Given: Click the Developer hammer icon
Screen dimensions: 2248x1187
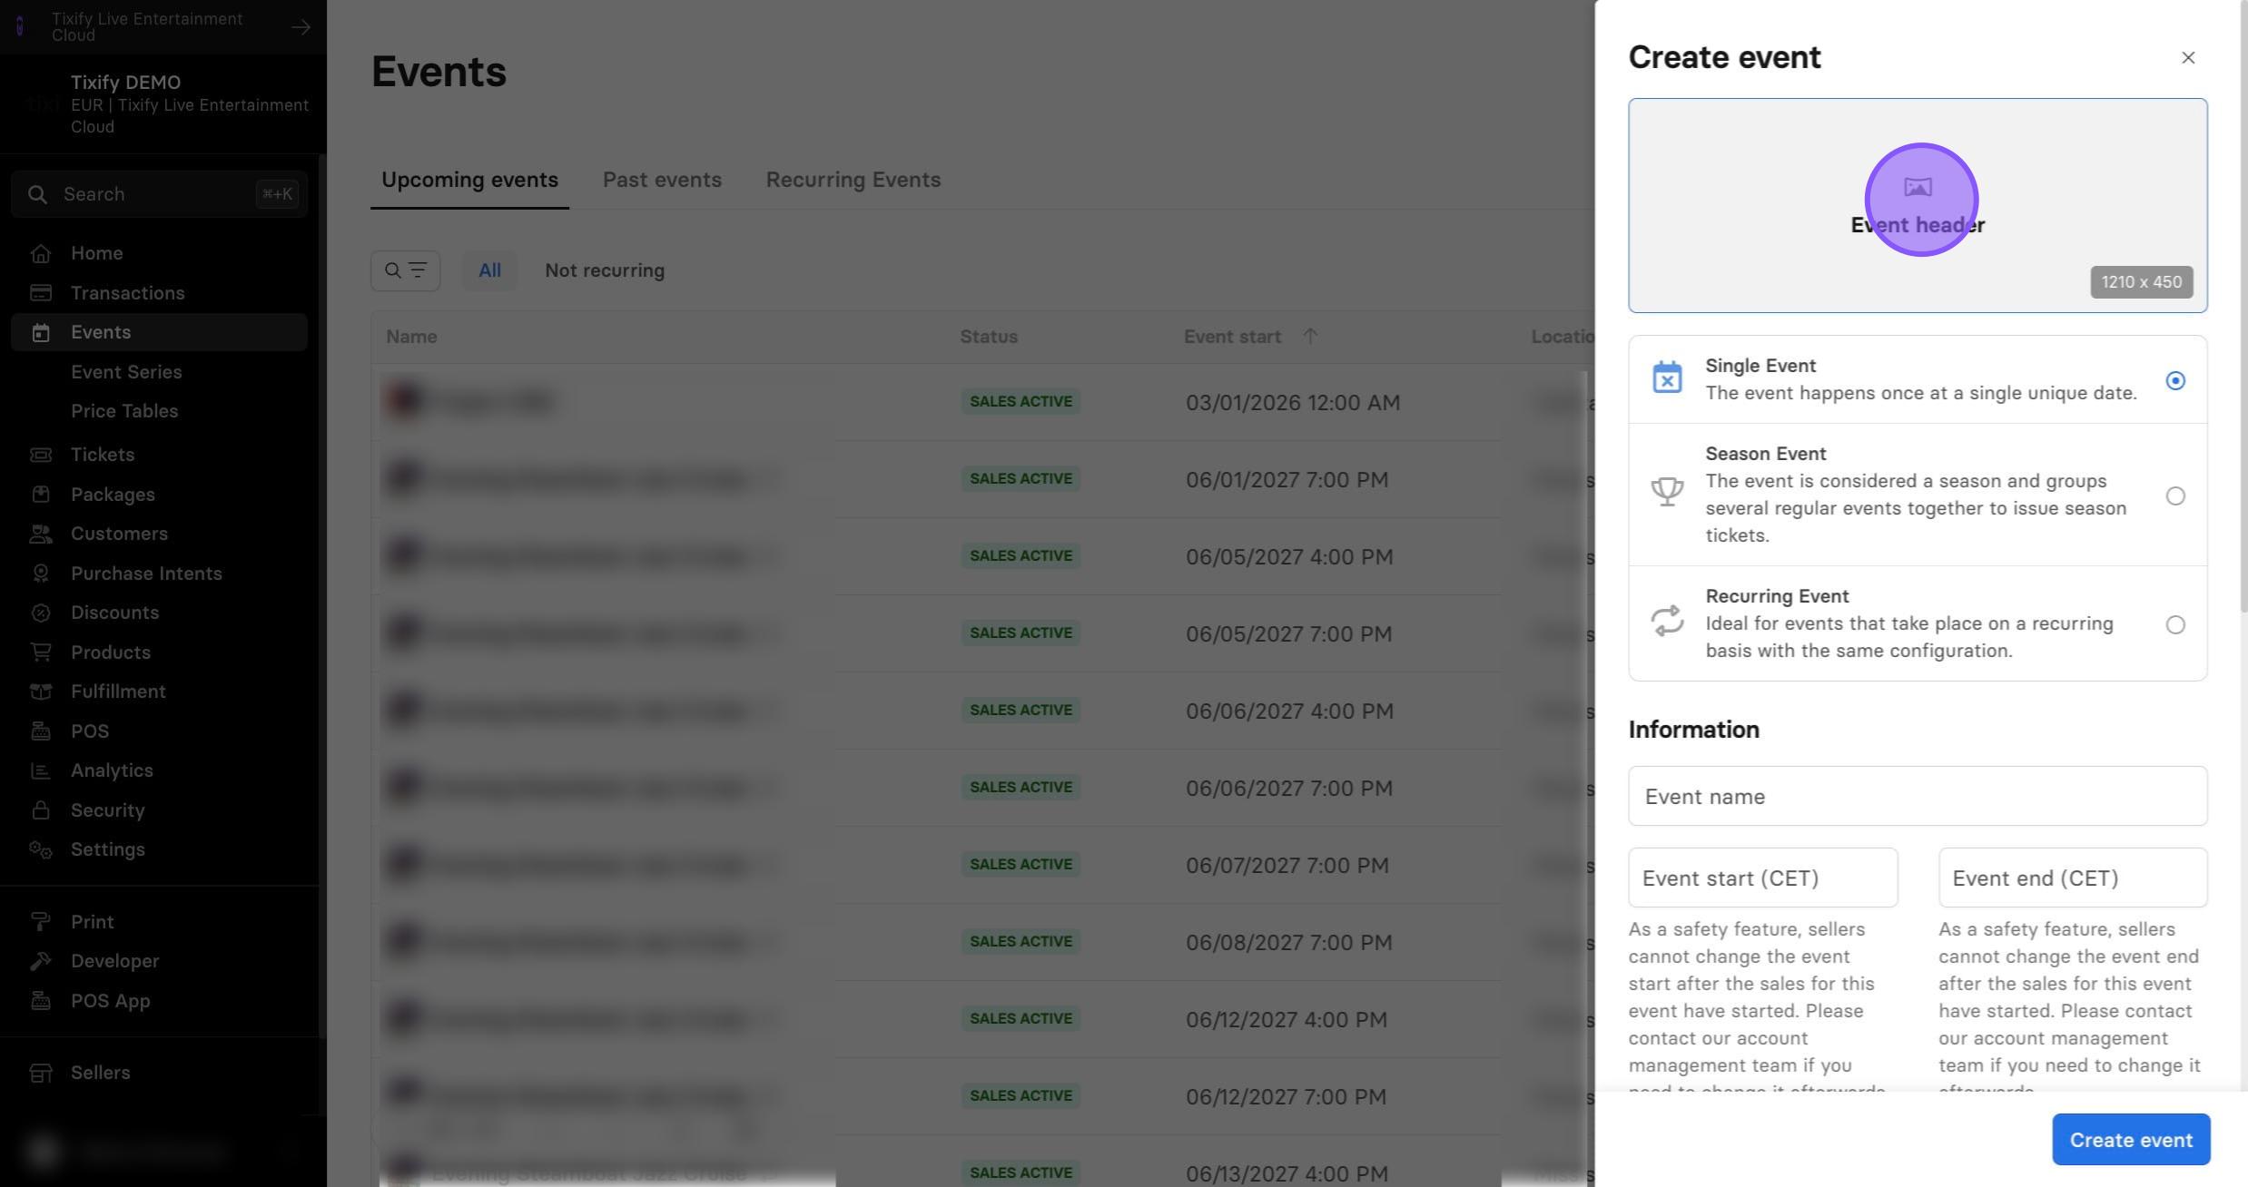Looking at the screenshot, I should [40, 961].
